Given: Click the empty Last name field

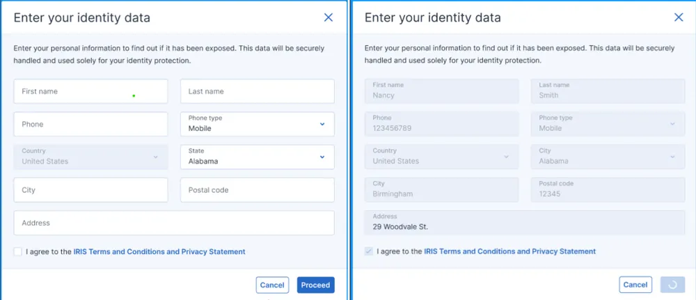Looking at the screenshot, I should point(257,91).
